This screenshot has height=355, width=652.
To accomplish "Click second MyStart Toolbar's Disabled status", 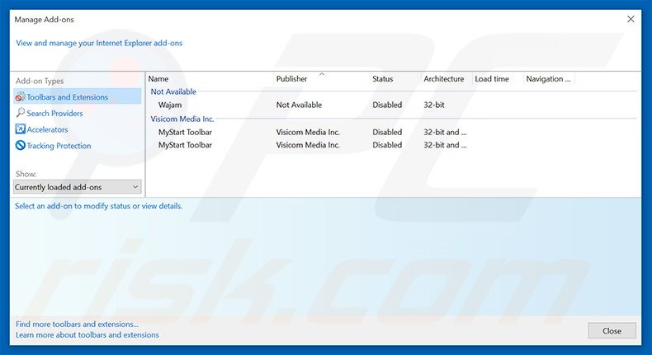I will click(x=387, y=145).
